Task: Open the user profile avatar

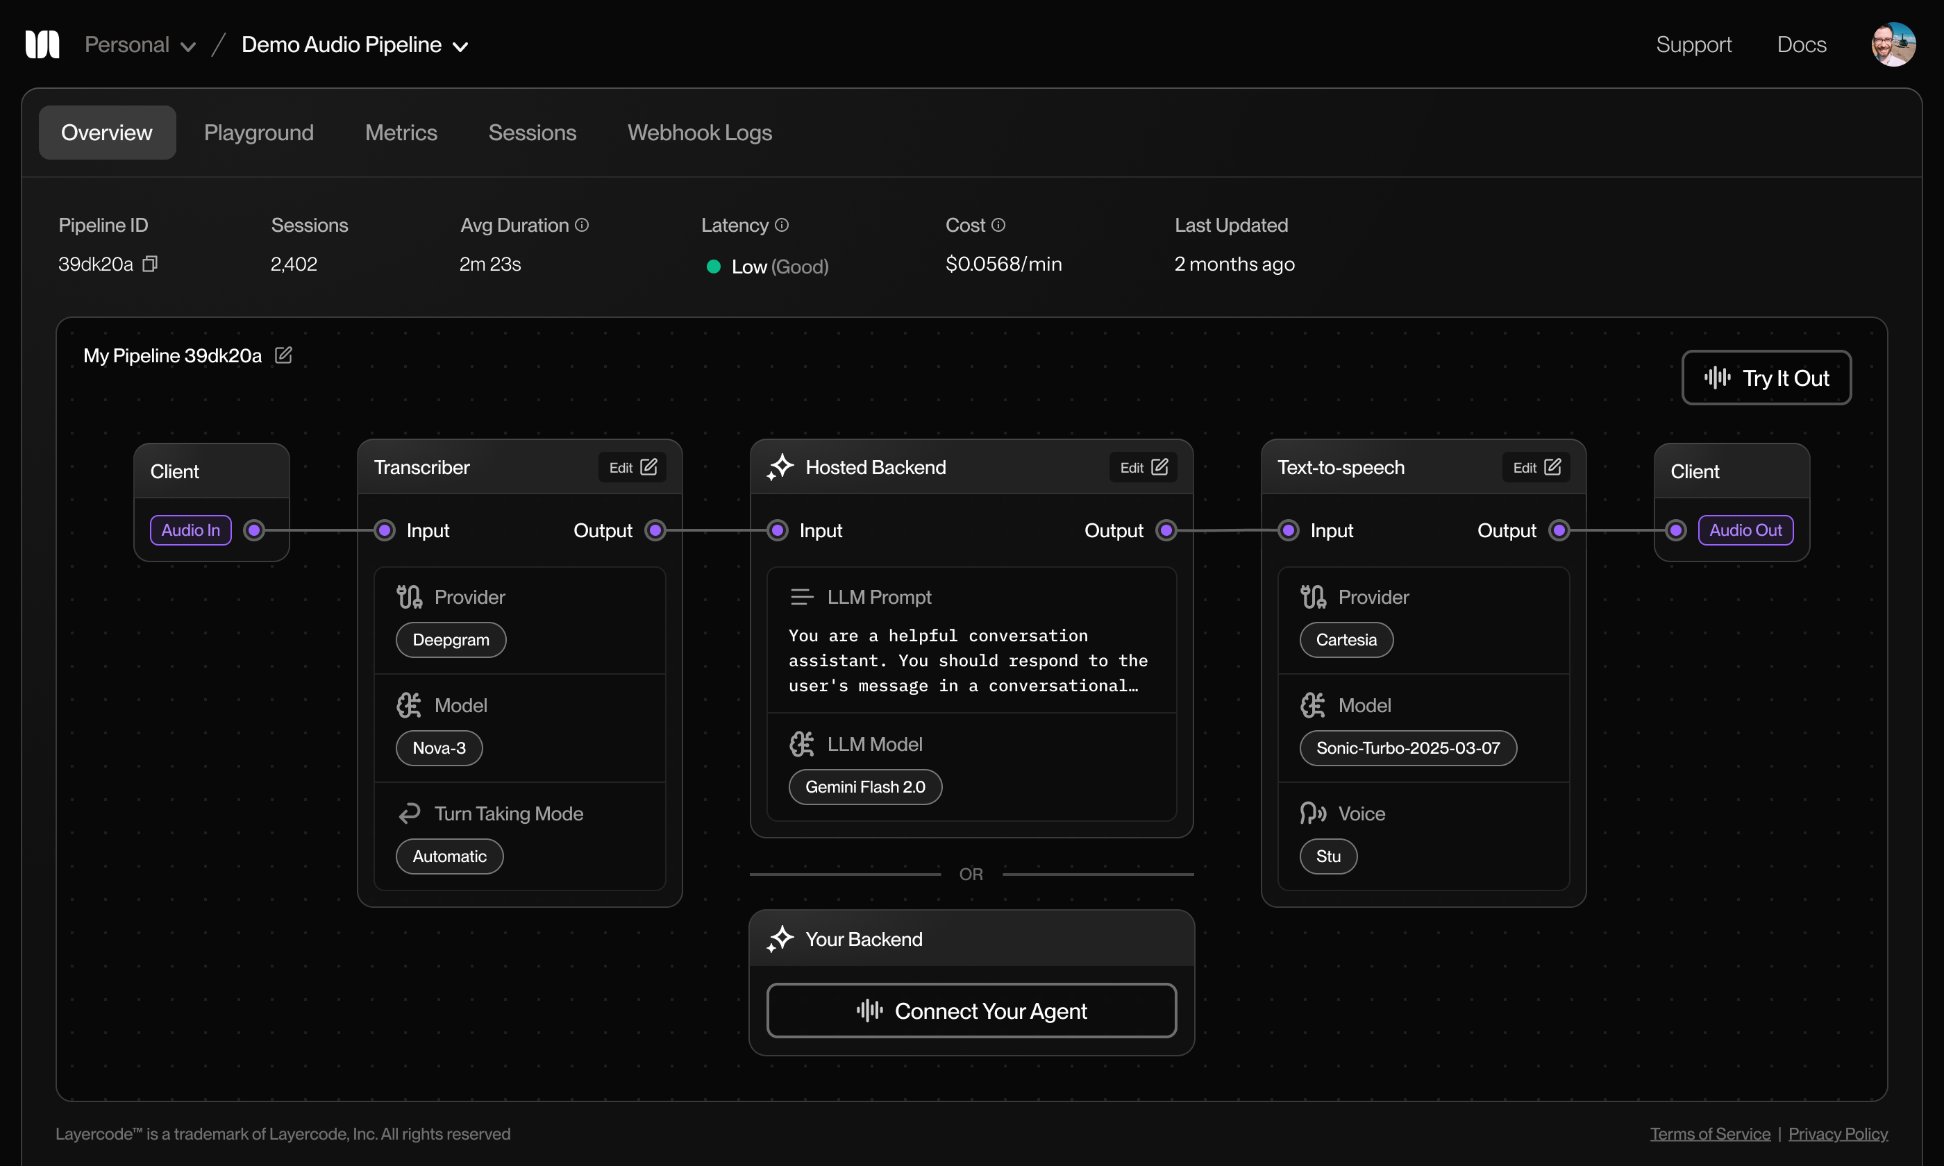Action: coord(1893,44)
